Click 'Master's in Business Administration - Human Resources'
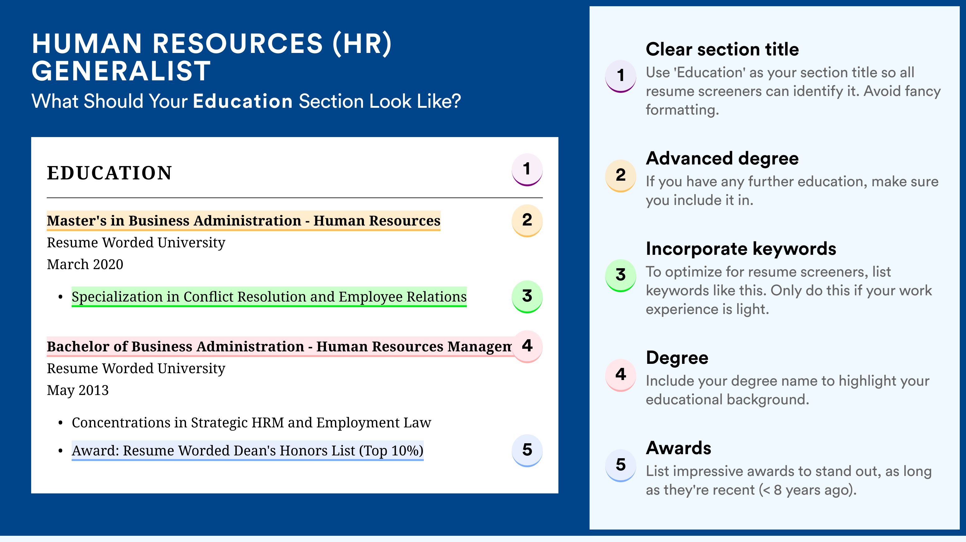The image size is (966, 542). pyautogui.click(x=243, y=221)
